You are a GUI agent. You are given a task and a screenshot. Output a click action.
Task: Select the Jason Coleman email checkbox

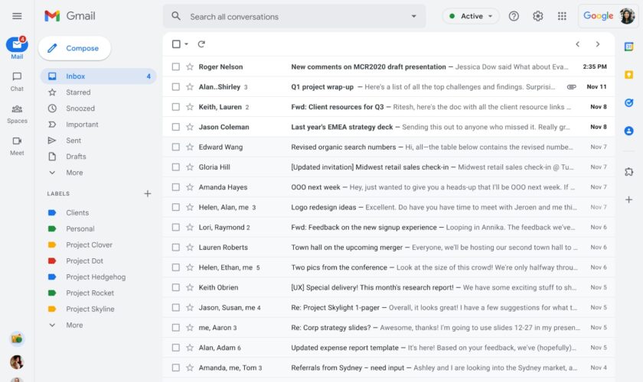point(176,127)
